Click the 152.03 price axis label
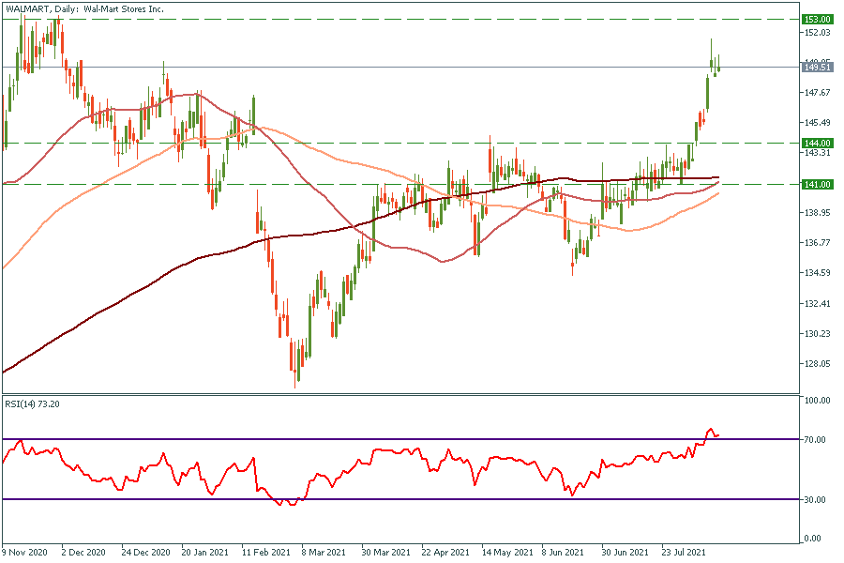The image size is (844, 563). click(819, 33)
